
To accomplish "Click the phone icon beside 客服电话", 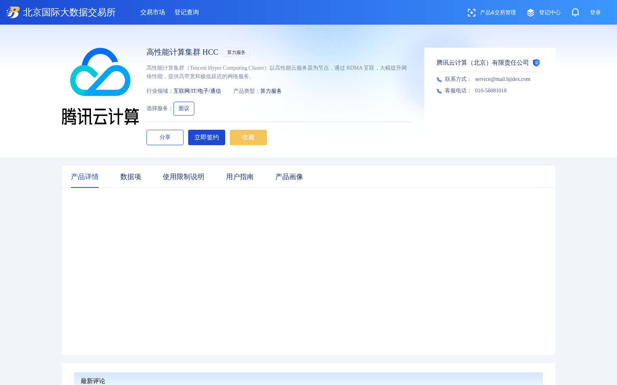I will pos(439,91).
